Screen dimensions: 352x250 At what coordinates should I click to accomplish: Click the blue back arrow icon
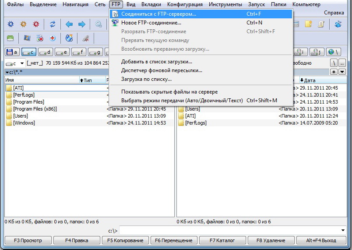(69, 24)
